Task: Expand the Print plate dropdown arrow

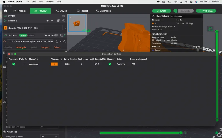Action: click(x=198, y=11)
